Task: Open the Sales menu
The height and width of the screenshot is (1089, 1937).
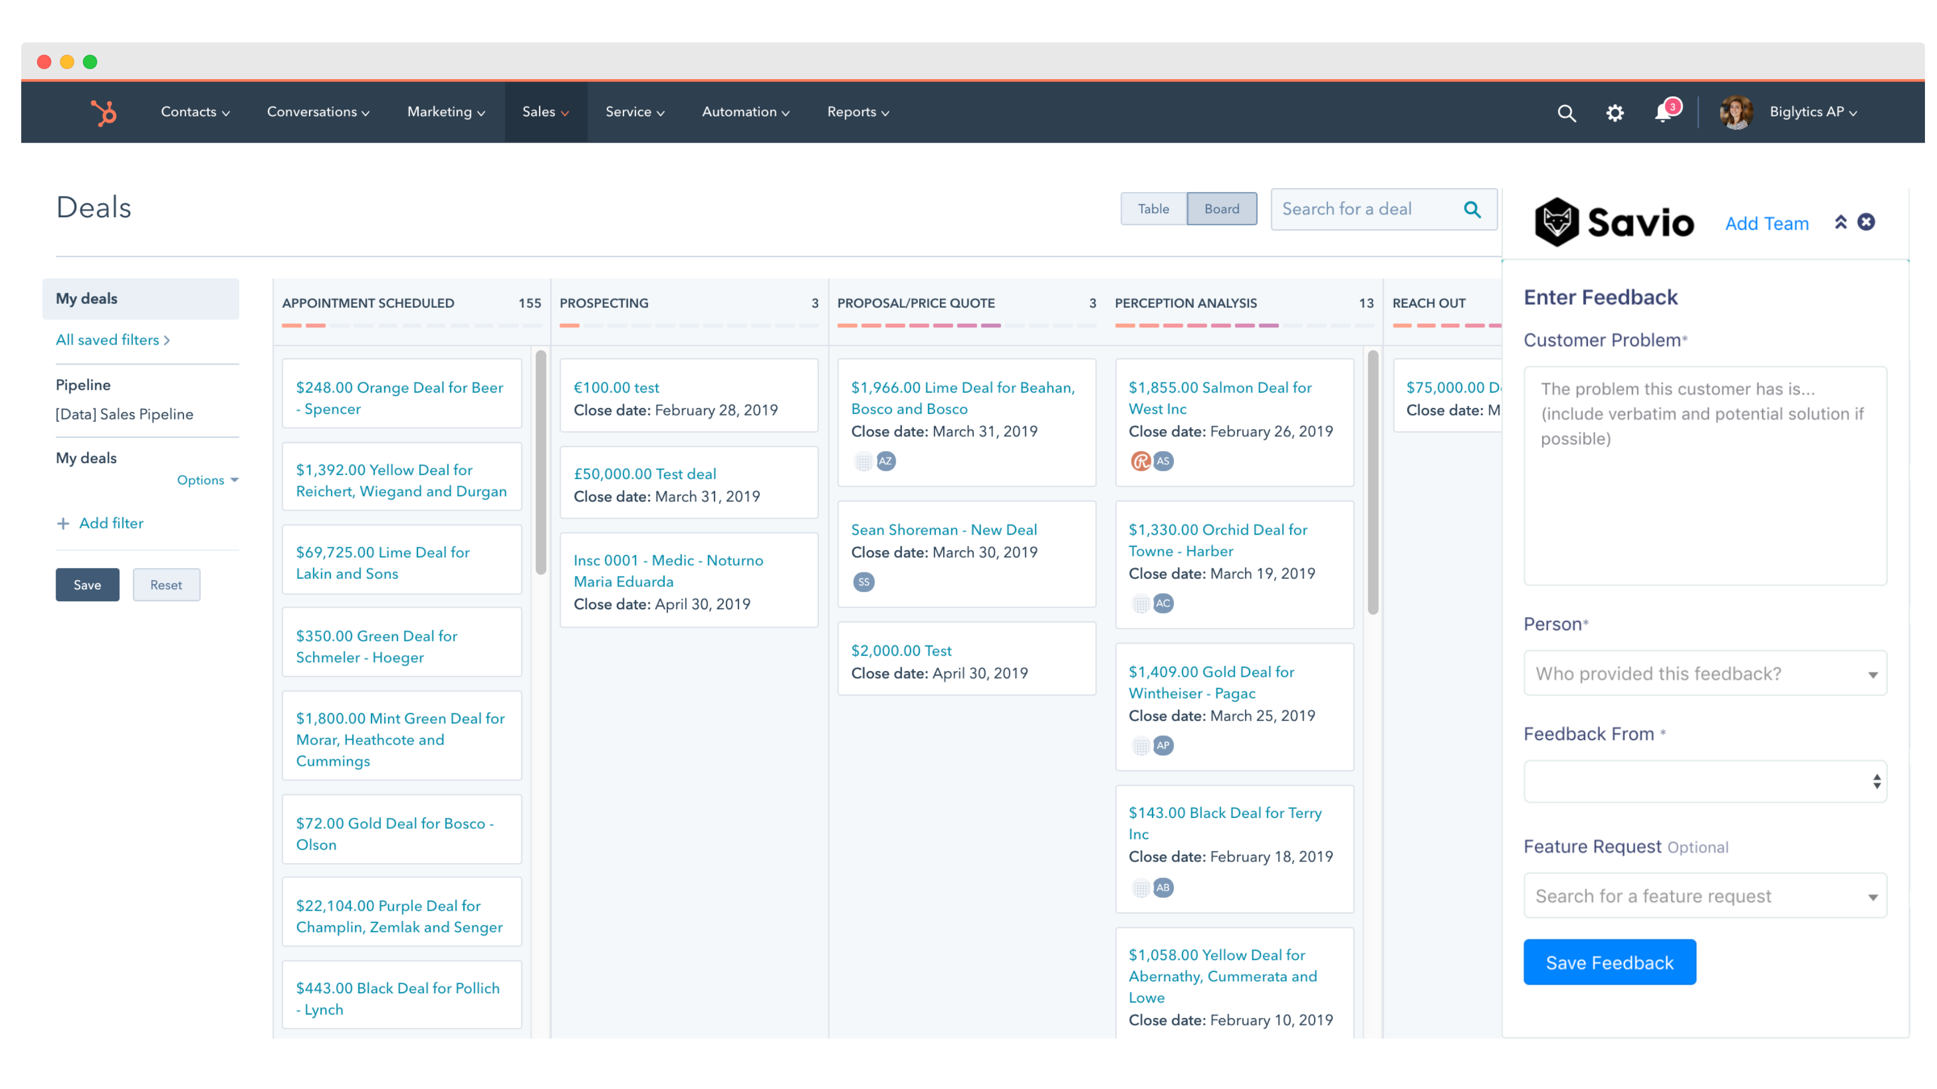Action: pyautogui.click(x=545, y=112)
